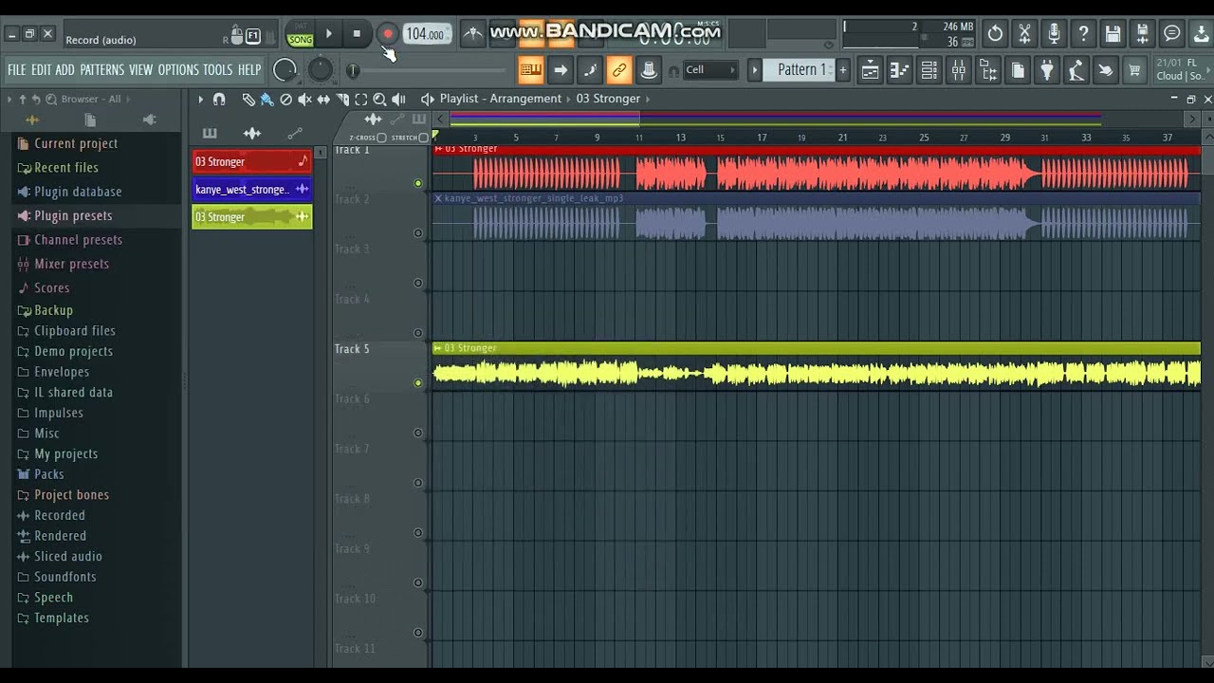Open the playlist options menu arrow
Screen dimensions: 1214x683
[200, 99]
